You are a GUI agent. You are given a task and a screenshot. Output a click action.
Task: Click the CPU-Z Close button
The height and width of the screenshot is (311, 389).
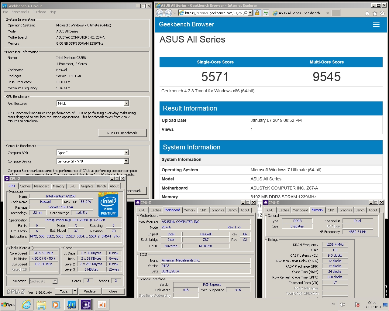[113, 291]
